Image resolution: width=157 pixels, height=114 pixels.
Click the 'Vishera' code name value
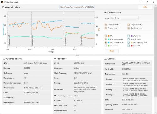[x=77, y=68]
